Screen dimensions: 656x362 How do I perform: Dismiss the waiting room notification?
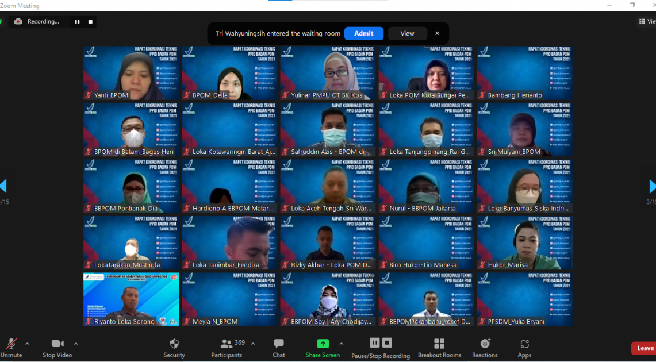pyautogui.click(x=437, y=33)
